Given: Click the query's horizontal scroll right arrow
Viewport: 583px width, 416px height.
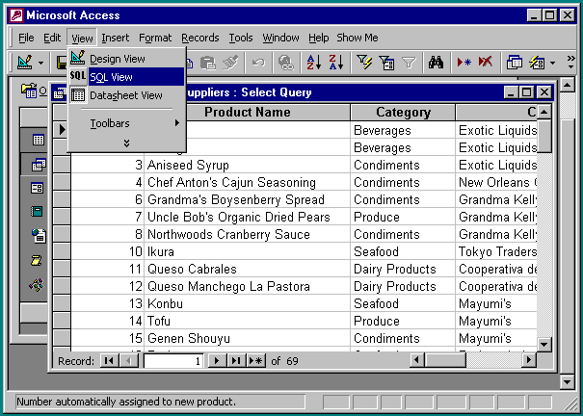Looking at the screenshot, I should 529,359.
